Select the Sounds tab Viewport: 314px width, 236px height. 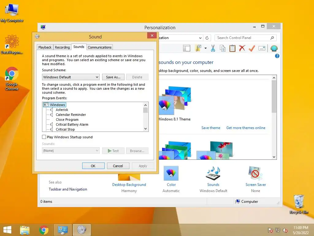coord(79,47)
